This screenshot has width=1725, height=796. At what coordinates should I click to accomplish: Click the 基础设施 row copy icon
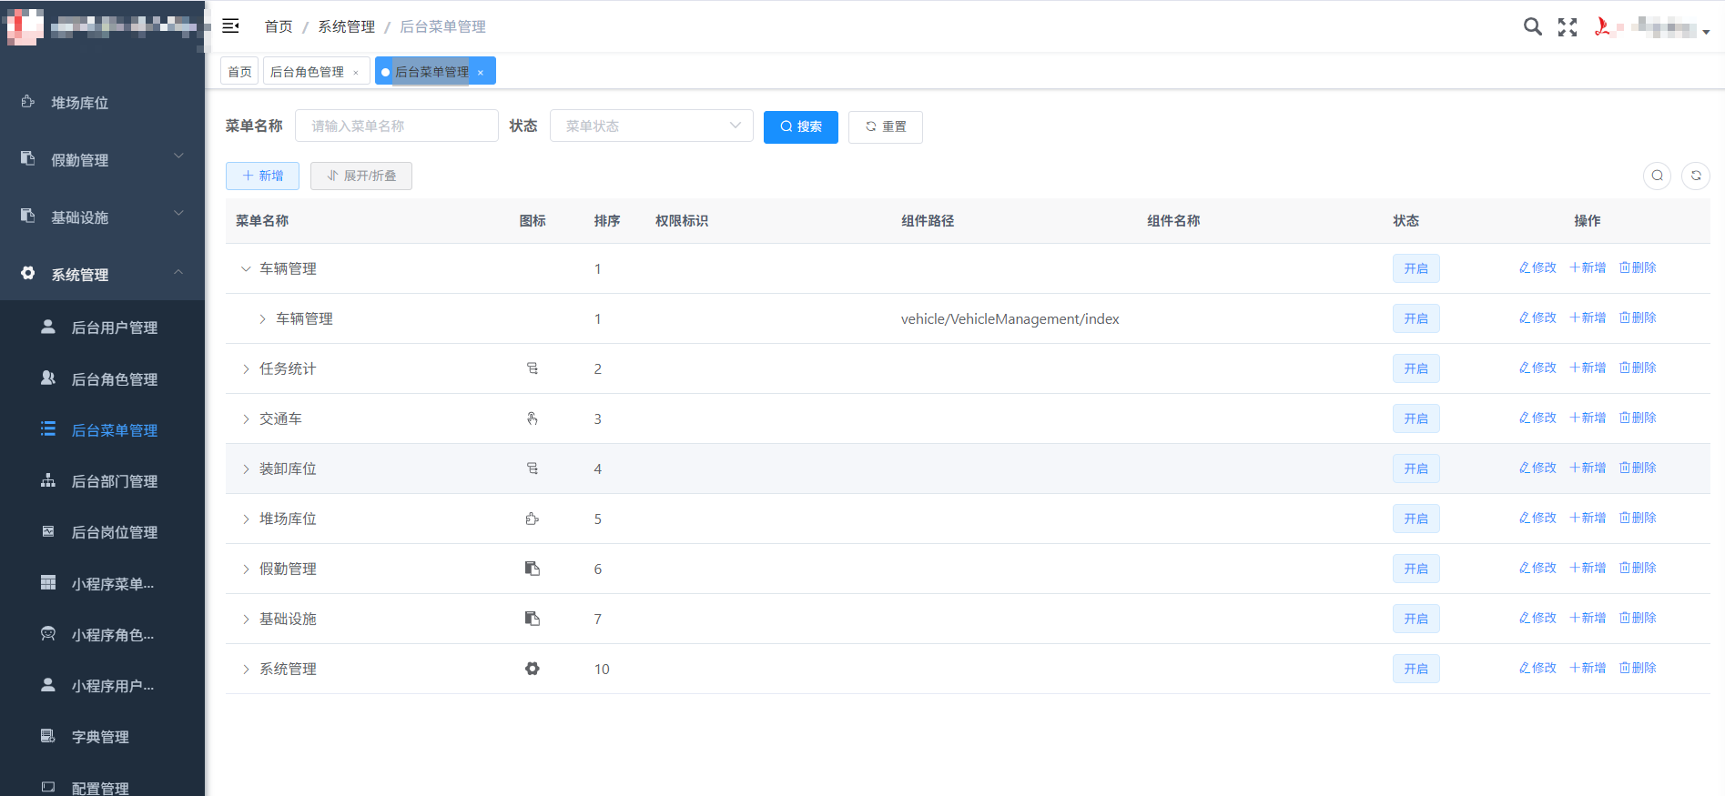[533, 619]
